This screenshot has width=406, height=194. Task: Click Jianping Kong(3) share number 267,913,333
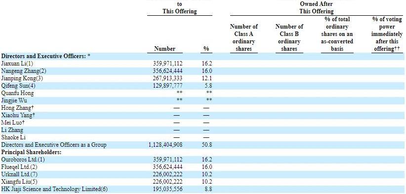click(167, 78)
